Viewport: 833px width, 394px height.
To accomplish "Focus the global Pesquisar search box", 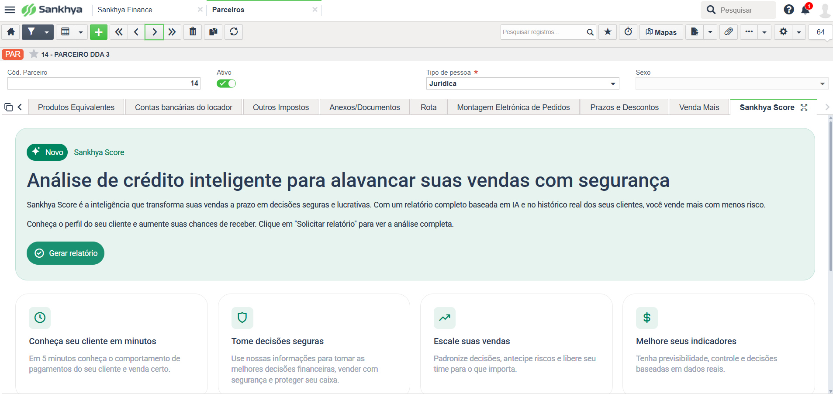I will coord(738,10).
